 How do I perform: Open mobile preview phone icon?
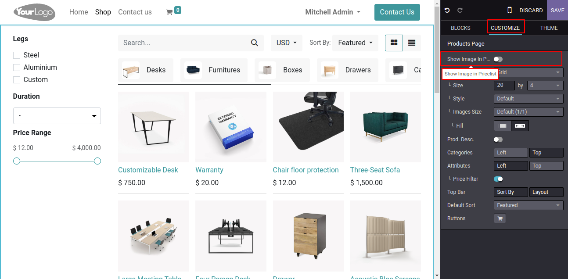tap(510, 10)
